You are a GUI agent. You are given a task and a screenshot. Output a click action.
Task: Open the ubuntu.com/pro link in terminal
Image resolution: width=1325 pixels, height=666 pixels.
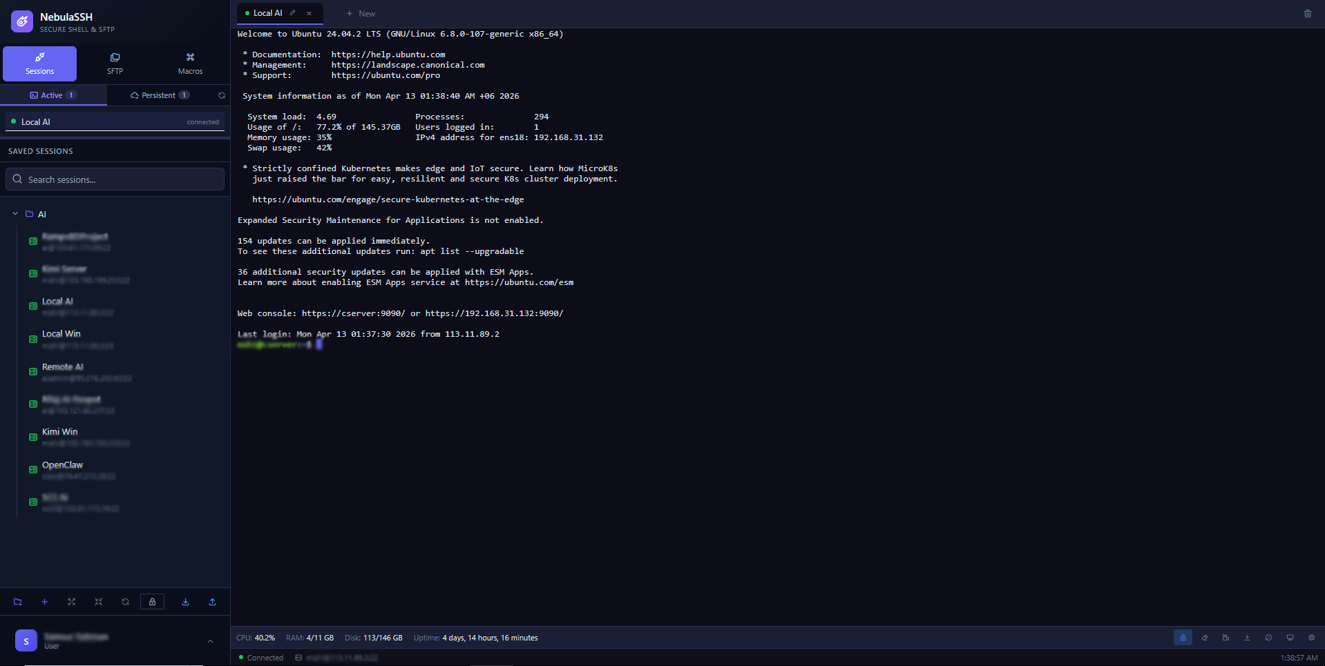[x=385, y=75]
